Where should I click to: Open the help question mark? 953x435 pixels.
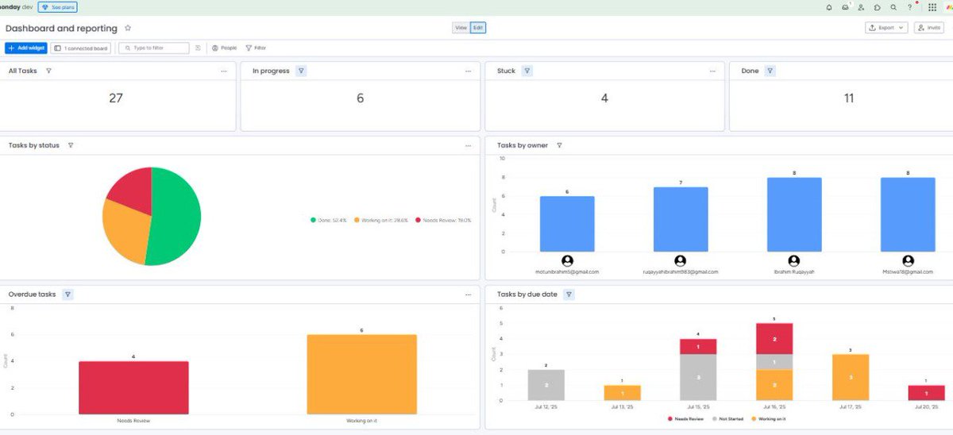point(910,7)
